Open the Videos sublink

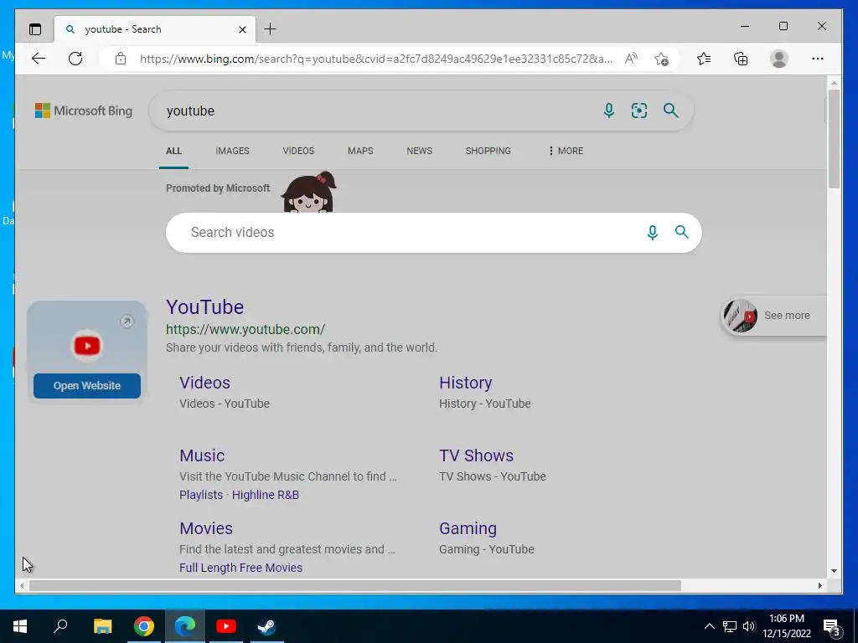point(204,383)
